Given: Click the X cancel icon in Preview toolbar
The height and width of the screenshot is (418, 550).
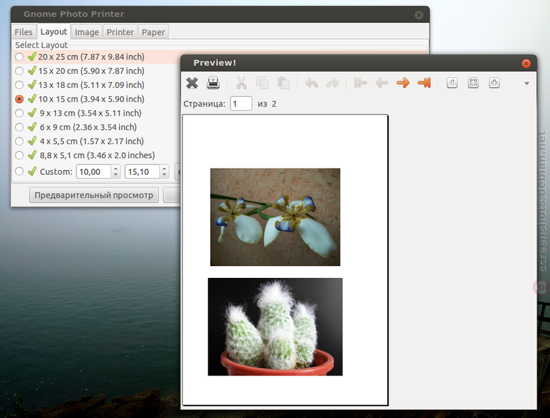Looking at the screenshot, I should point(192,83).
